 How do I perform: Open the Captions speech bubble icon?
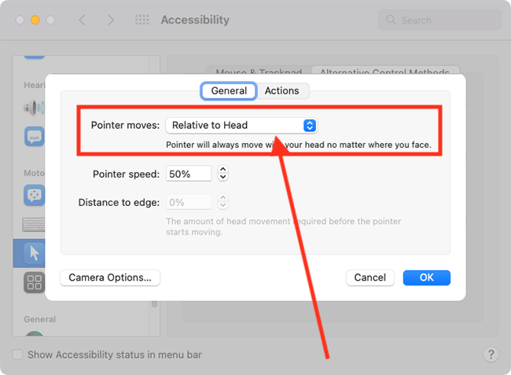pos(34,137)
